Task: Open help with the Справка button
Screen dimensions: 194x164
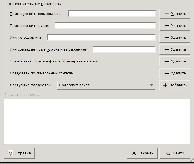Action: [x=19, y=153]
